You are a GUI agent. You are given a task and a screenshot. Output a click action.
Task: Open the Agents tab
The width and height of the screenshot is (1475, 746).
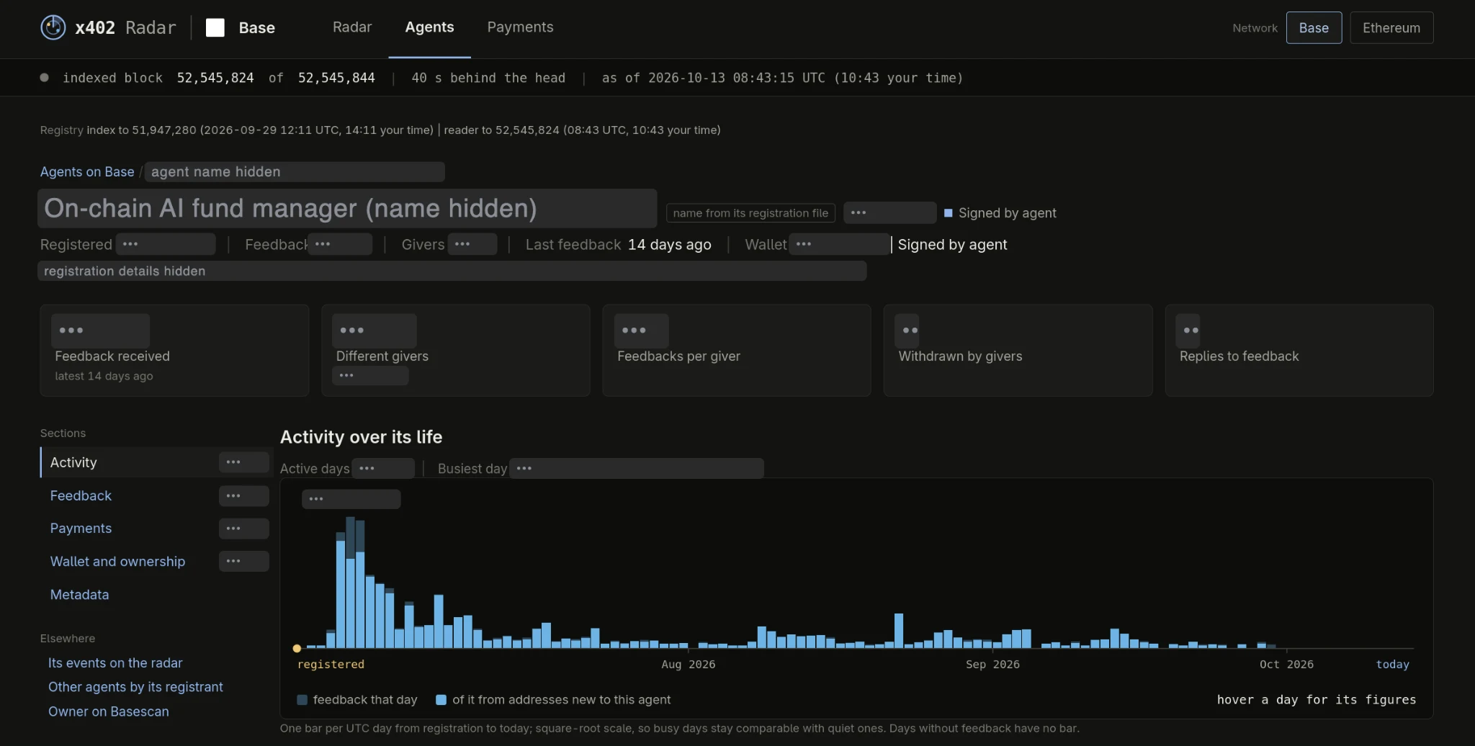point(429,27)
